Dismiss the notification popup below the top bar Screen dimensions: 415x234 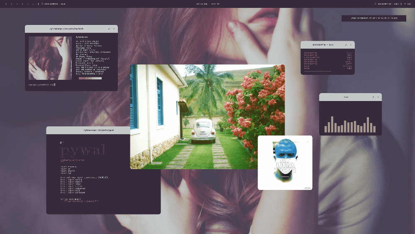(x=374, y=18)
